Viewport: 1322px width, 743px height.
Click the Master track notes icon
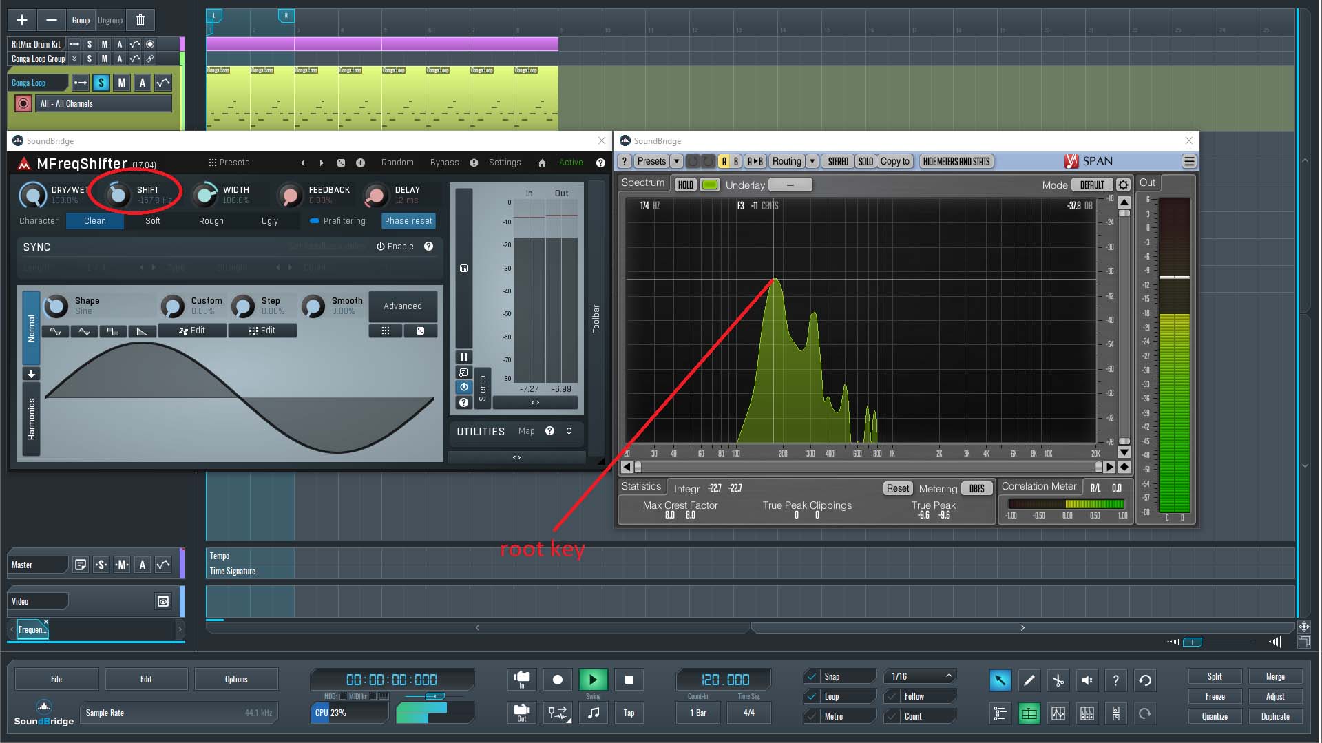[x=81, y=565]
